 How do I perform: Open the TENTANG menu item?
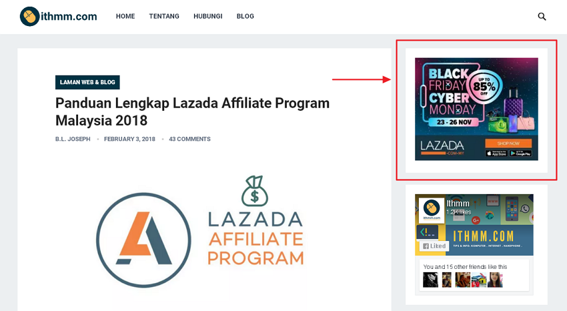164,16
